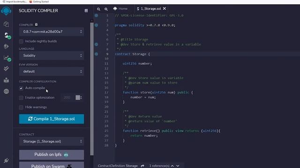Add custom compiler plus icon
Screen dimensions: 300x168
click(x=36, y=25)
